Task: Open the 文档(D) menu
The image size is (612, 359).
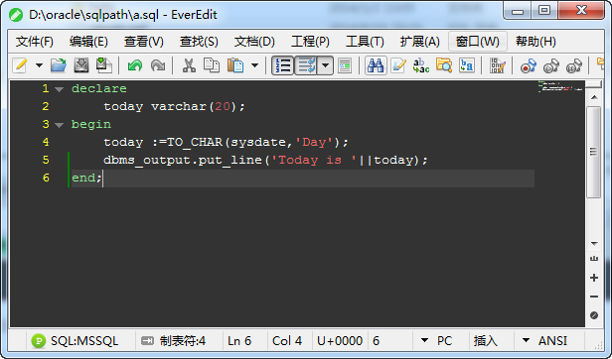Action: (254, 42)
